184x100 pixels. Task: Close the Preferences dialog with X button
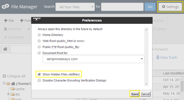[x=37, y=19]
